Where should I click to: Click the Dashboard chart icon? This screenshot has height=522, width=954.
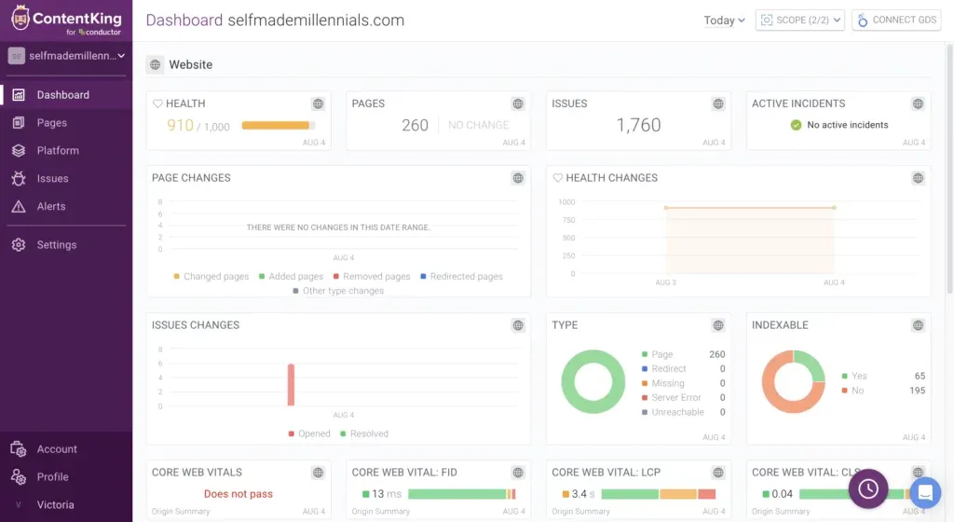click(19, 95)
